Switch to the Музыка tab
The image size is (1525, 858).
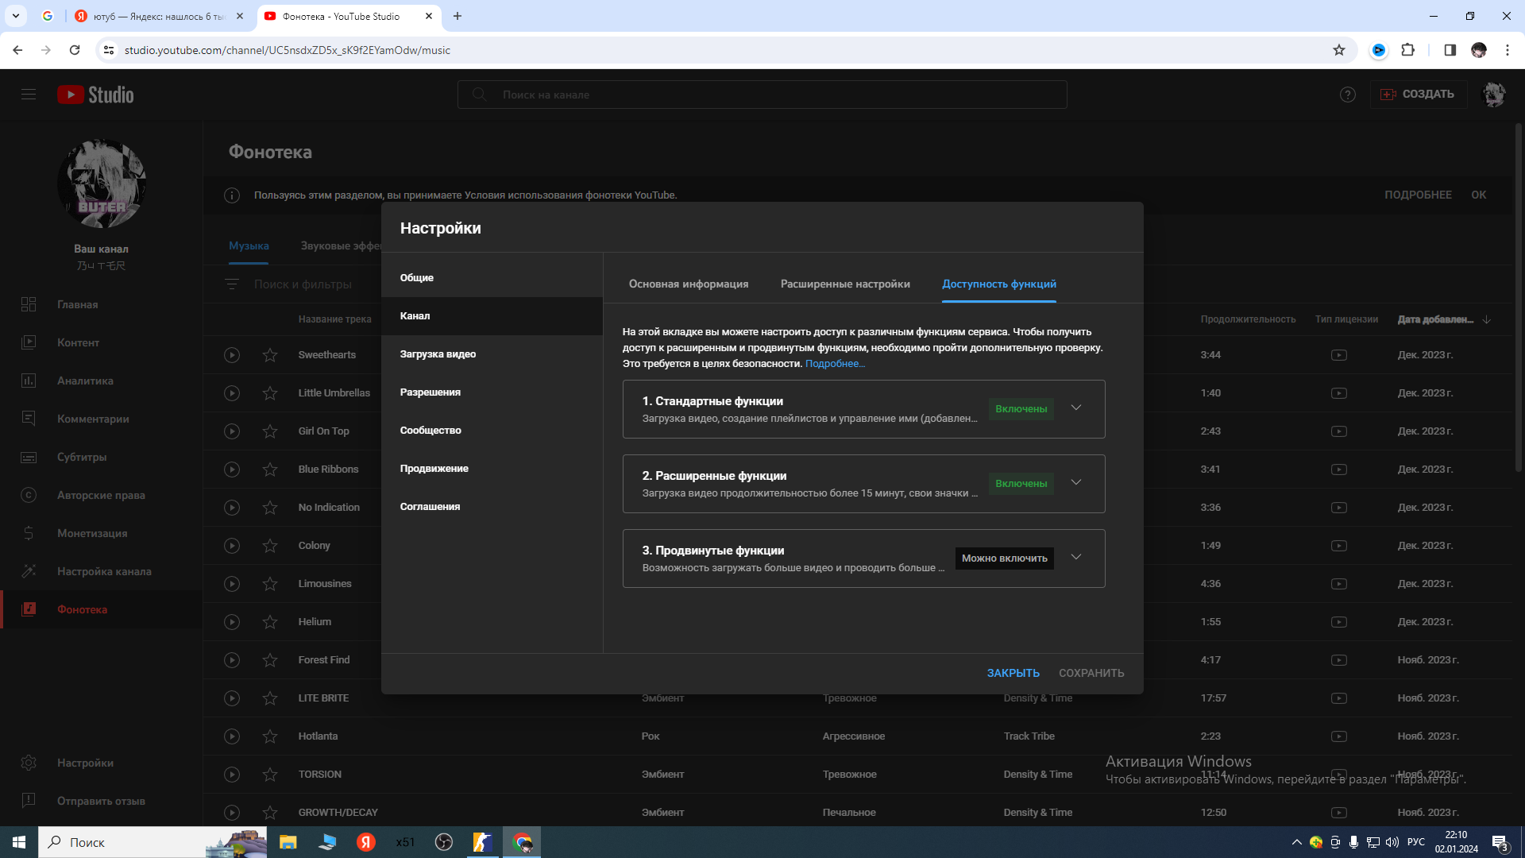249,246
